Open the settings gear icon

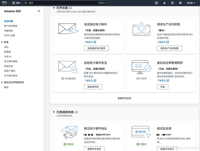point(180,3)
